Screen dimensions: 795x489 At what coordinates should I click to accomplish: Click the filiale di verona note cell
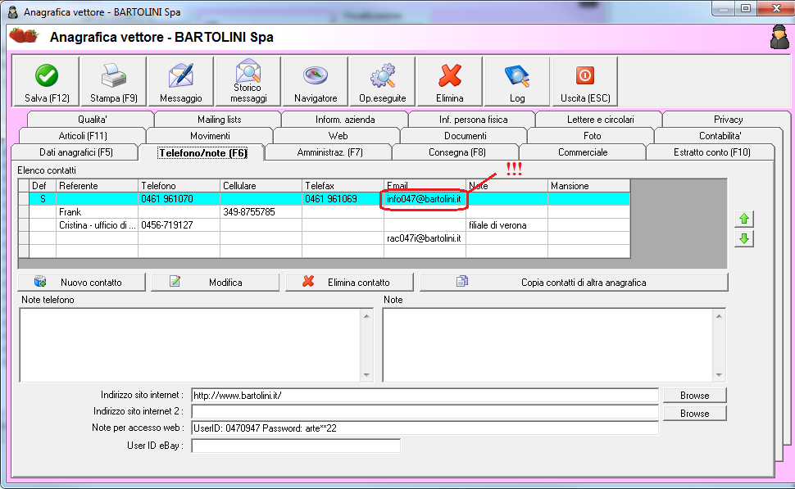click(x=507, y=225)
